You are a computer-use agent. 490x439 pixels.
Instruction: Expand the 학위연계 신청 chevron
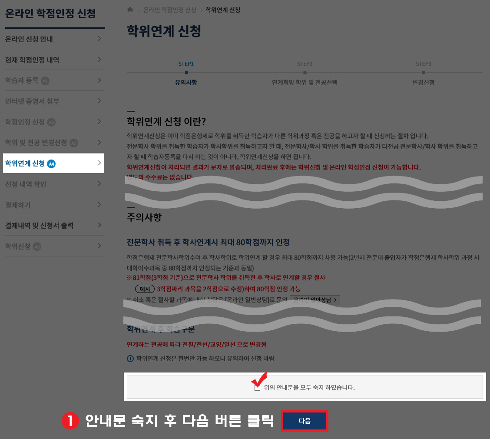[x=99, y=163]
